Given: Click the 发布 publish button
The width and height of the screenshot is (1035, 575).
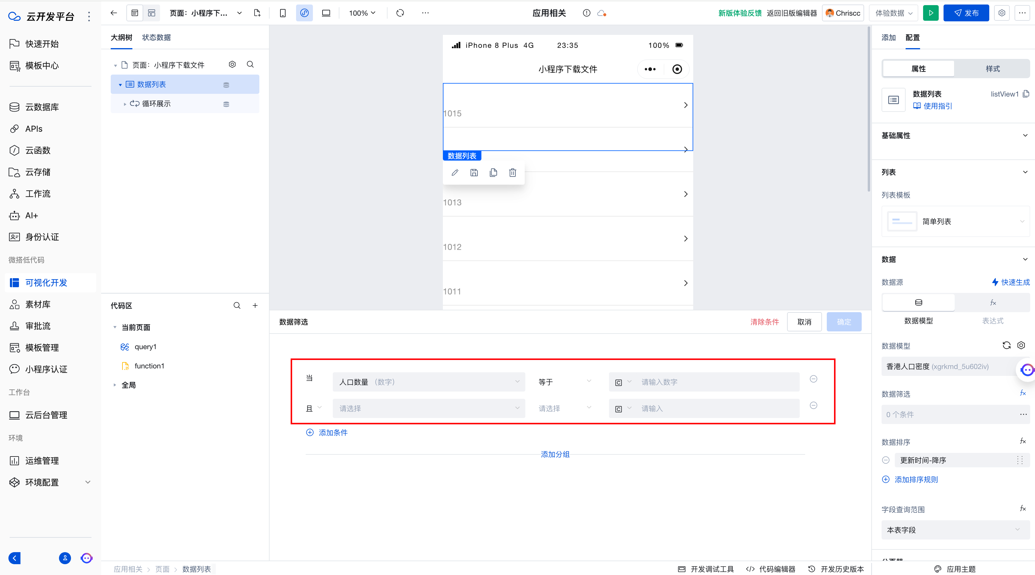Looking at the screenshot, I should 966,13.
